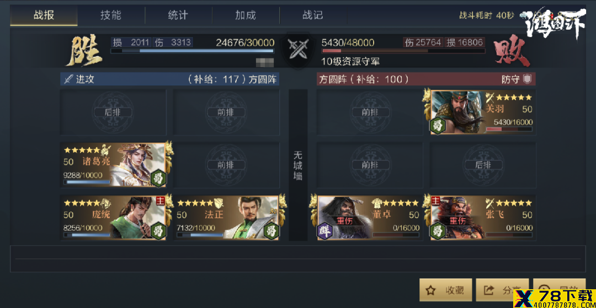Switch to the 技能 tab
Image resolution: width=596 pixels, height=308 pixels.
point(111,15)
